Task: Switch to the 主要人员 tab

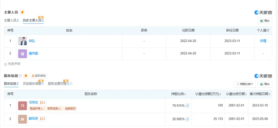Action: tap(11, 20)
